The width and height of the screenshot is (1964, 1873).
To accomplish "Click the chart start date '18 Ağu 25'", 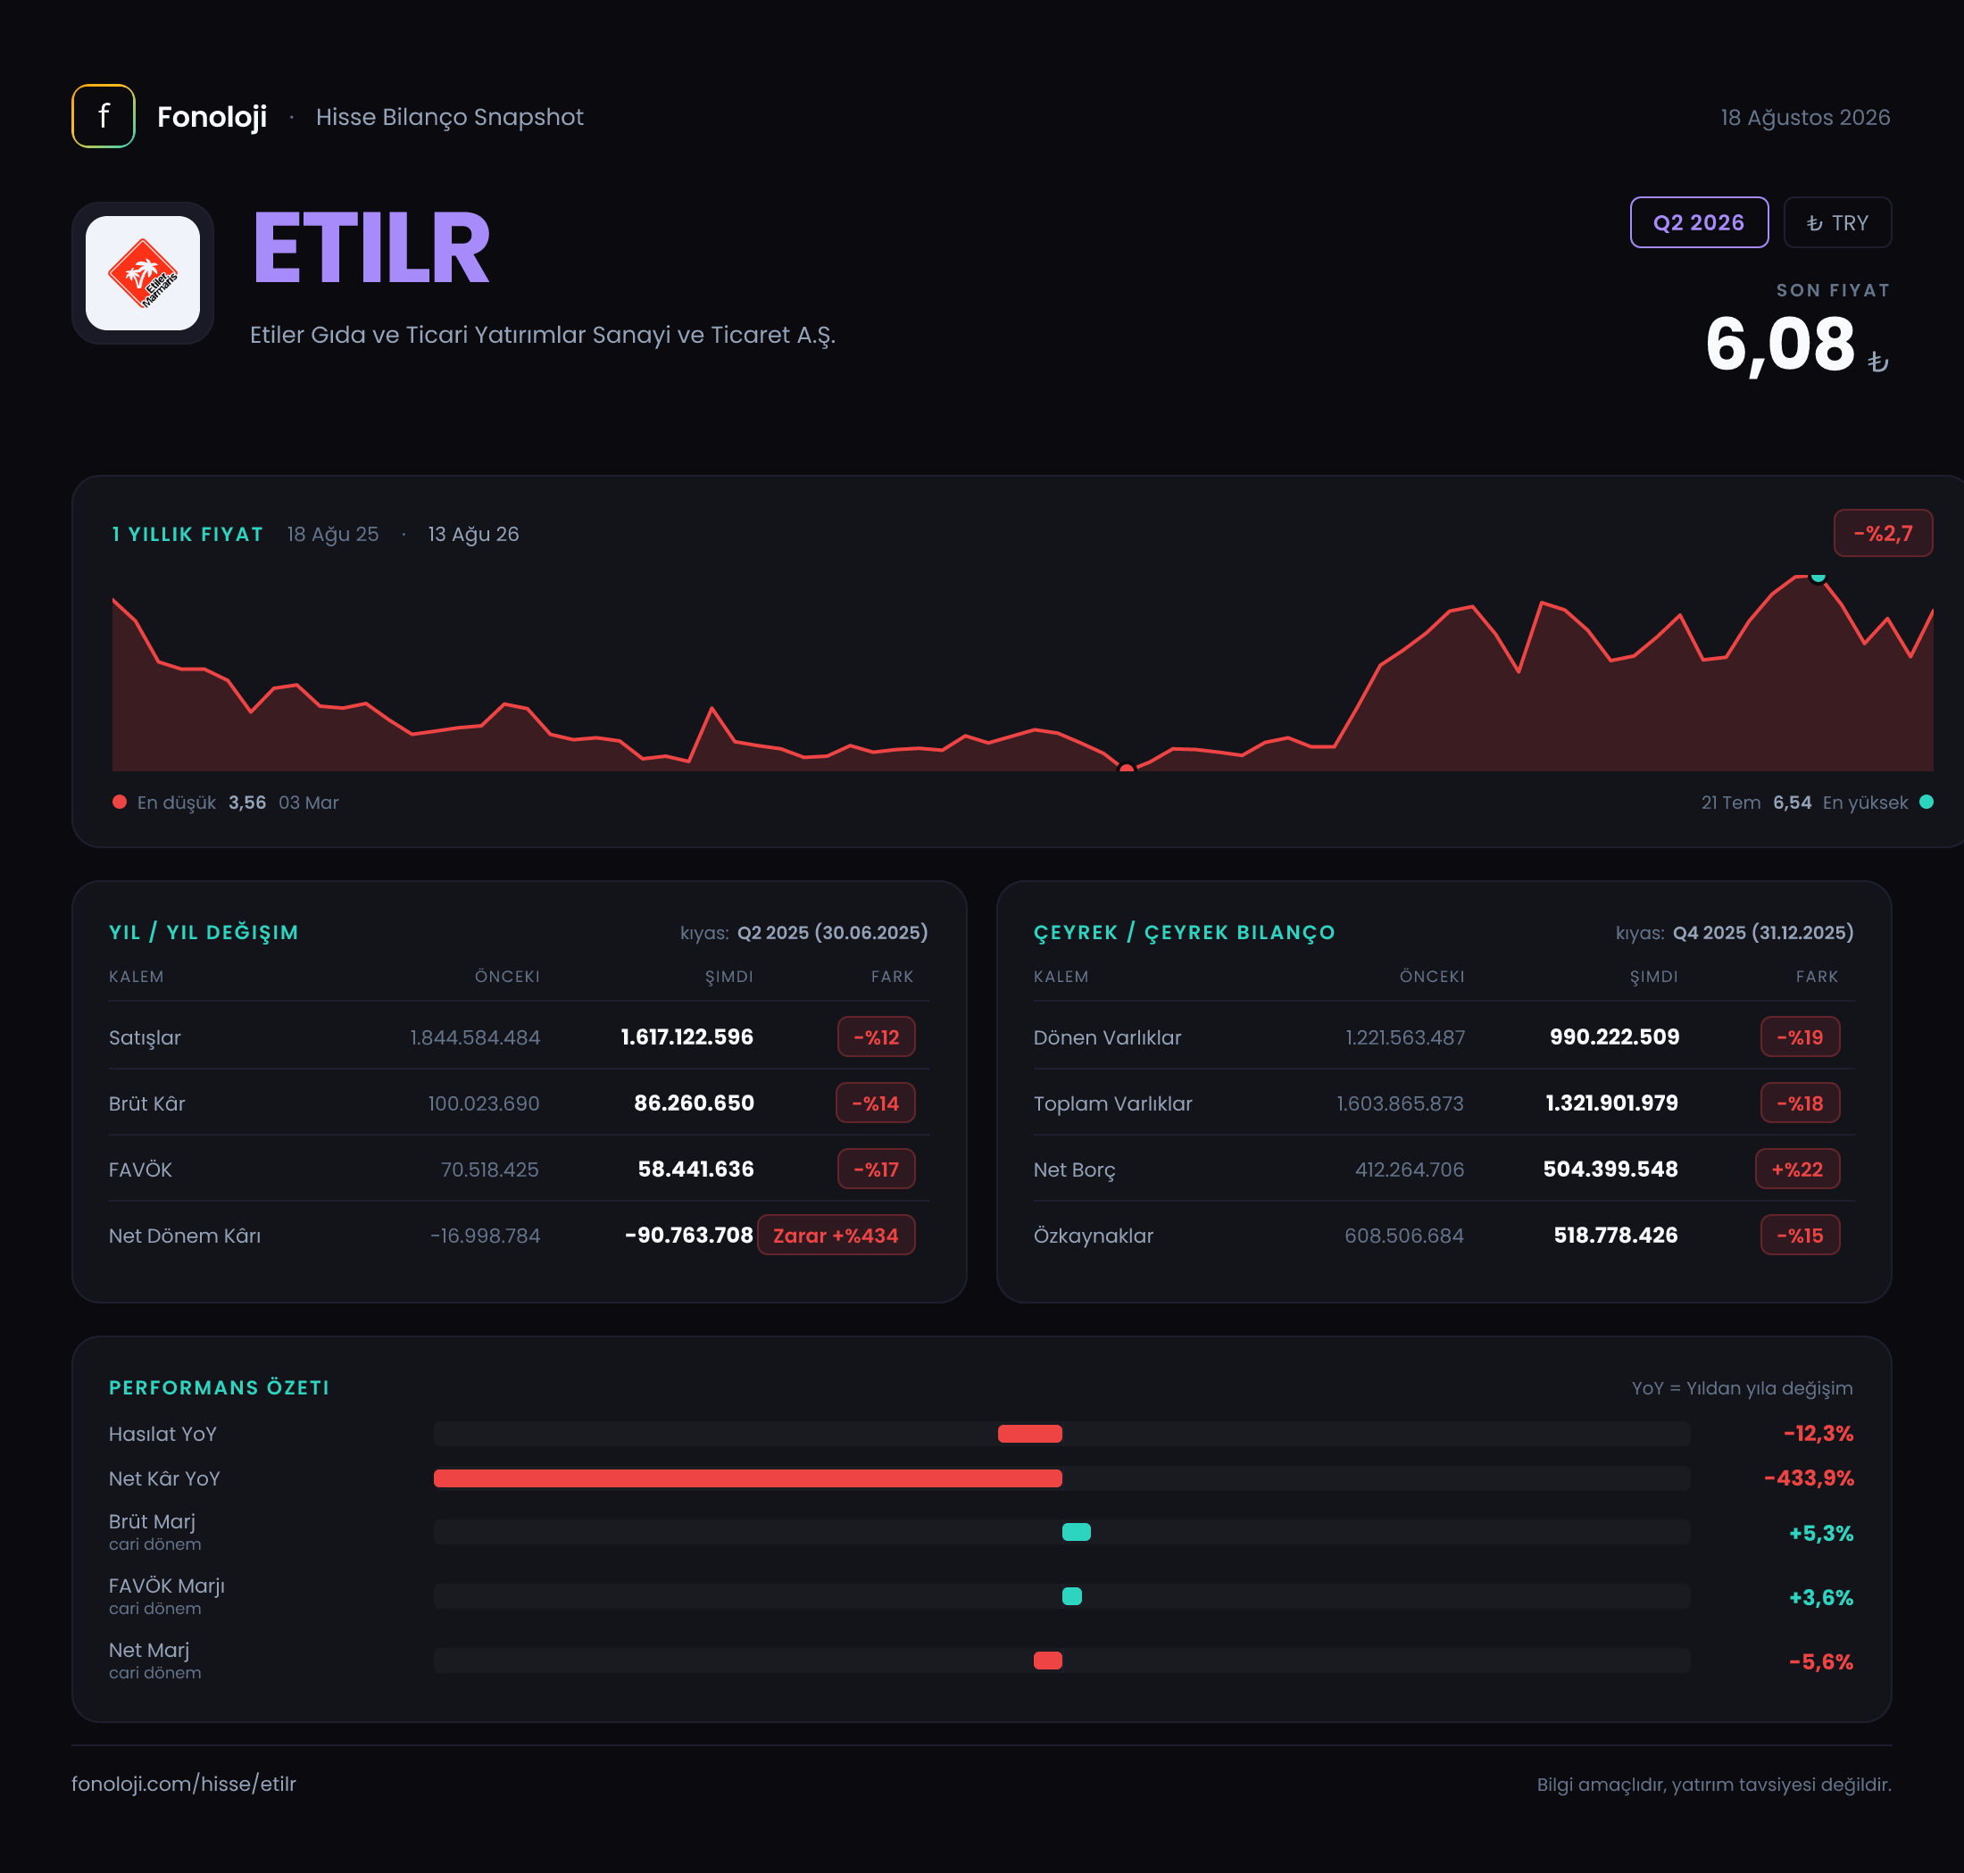I will pos(332,534).
